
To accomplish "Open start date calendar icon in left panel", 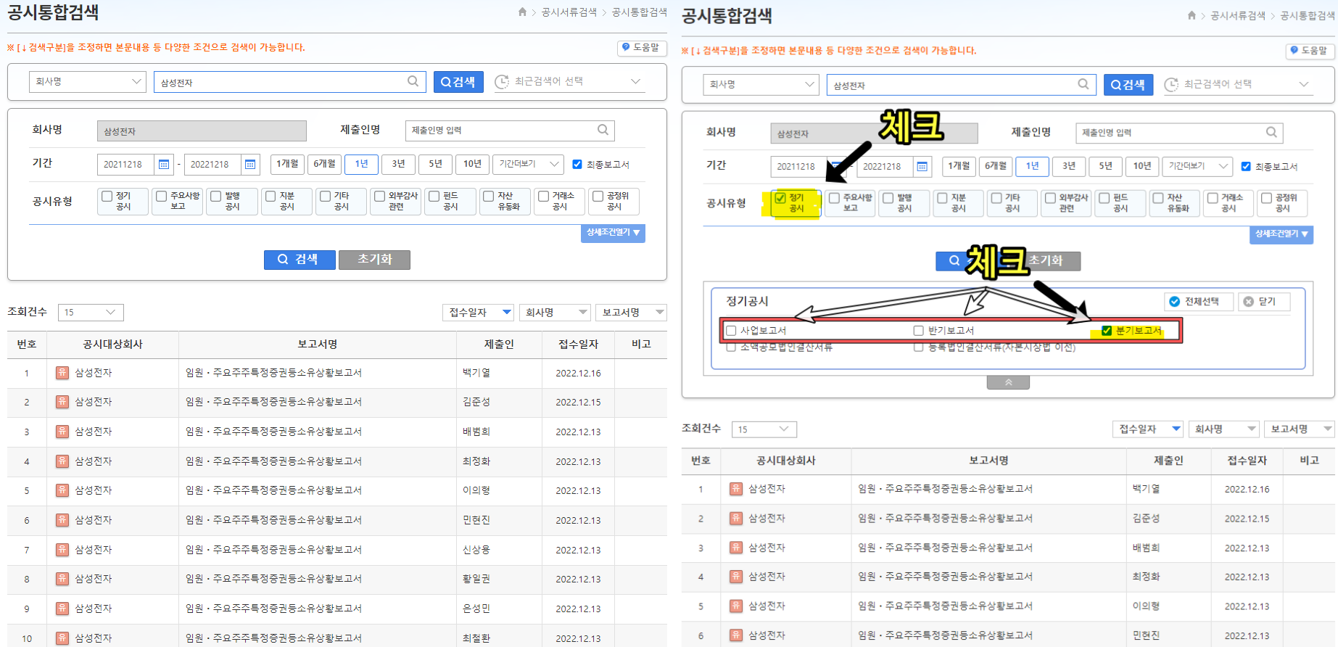I will pyautogui.click(x=164, y=165).
